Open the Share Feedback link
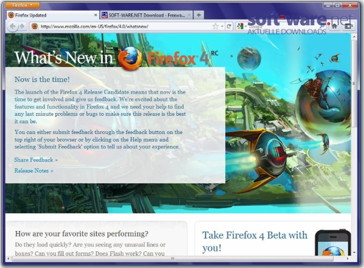The width and height of the screenshot is (364, 268). point(36,160)
